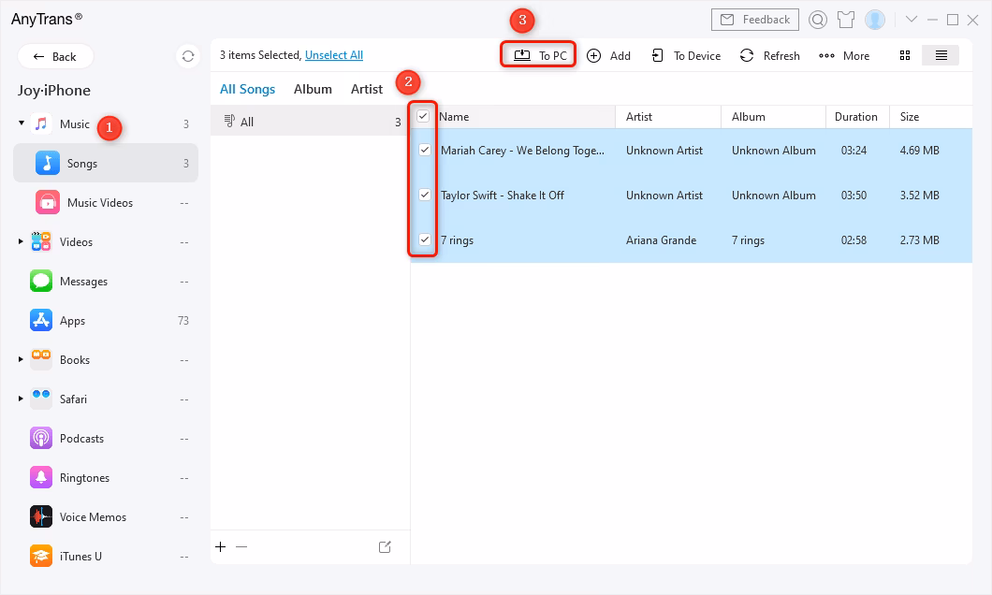Click the Unselect All link
This screenshot has height=595, width=992.
click(x=333, y=55)
